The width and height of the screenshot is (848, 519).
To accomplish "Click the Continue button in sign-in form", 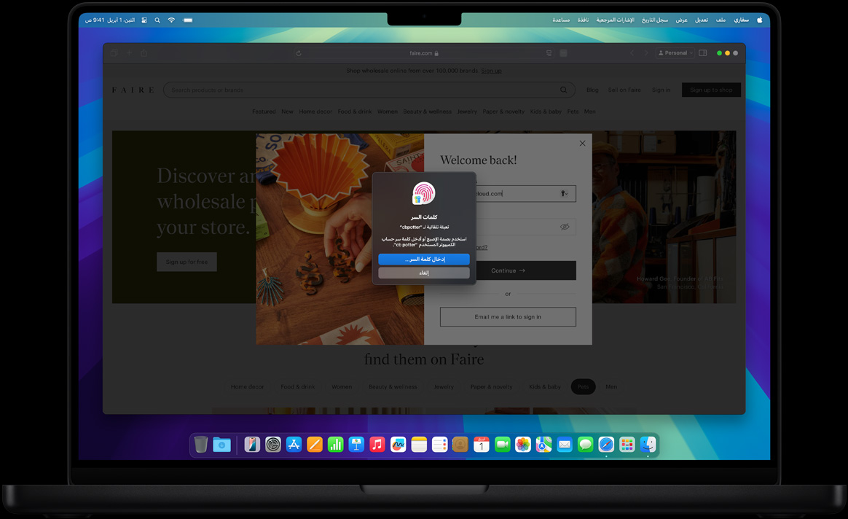I will [x=508, y=270].
